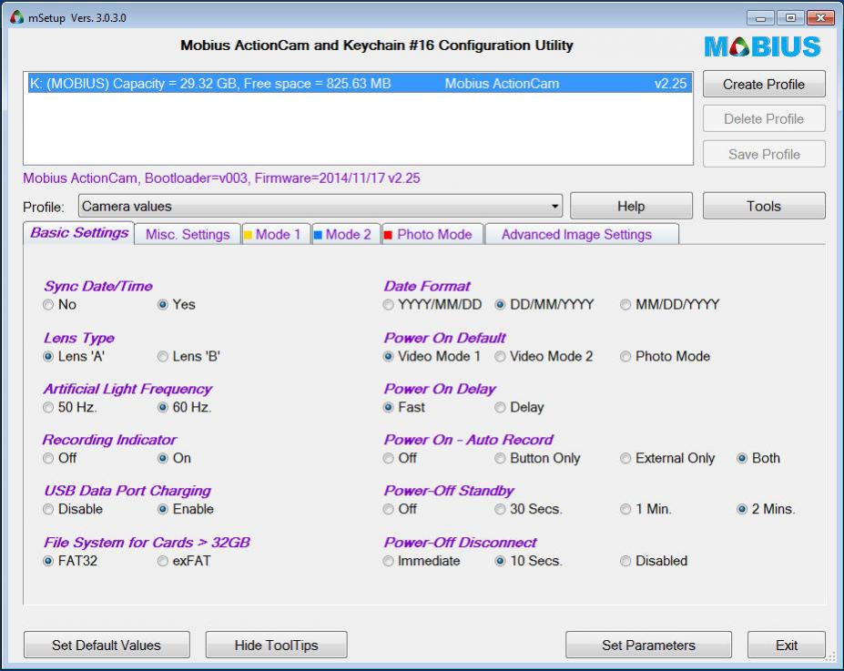This screenshot has width=844, height=671.
Task: Set Power On Default to Photo Mode
Action: (625, 357)
